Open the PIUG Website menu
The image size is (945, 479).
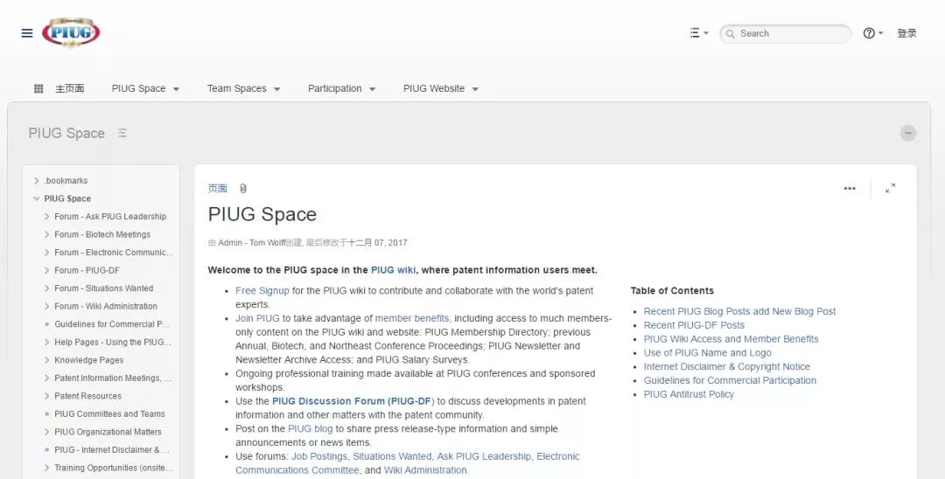[440, 88]
